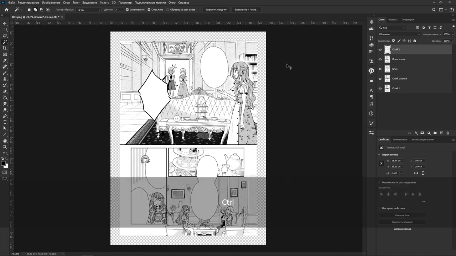Add a layer mask icon
The height and width of the screenshot is (256, 456).
click(x=422, y=133)
